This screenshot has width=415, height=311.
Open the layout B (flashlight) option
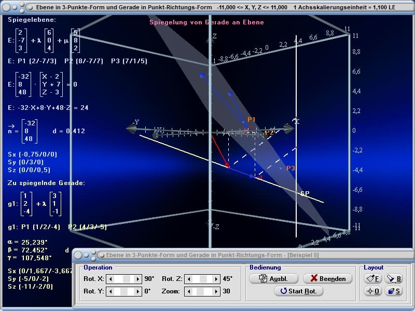(394, 278)
